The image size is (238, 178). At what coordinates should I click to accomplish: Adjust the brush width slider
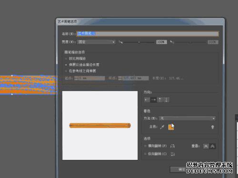coord(139,42)
